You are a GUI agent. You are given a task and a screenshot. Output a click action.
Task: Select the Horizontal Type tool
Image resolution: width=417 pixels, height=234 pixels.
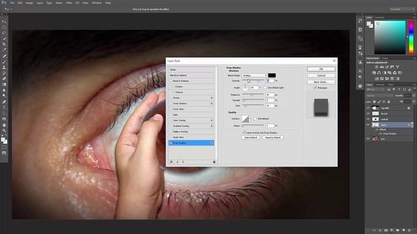point(4,107)
